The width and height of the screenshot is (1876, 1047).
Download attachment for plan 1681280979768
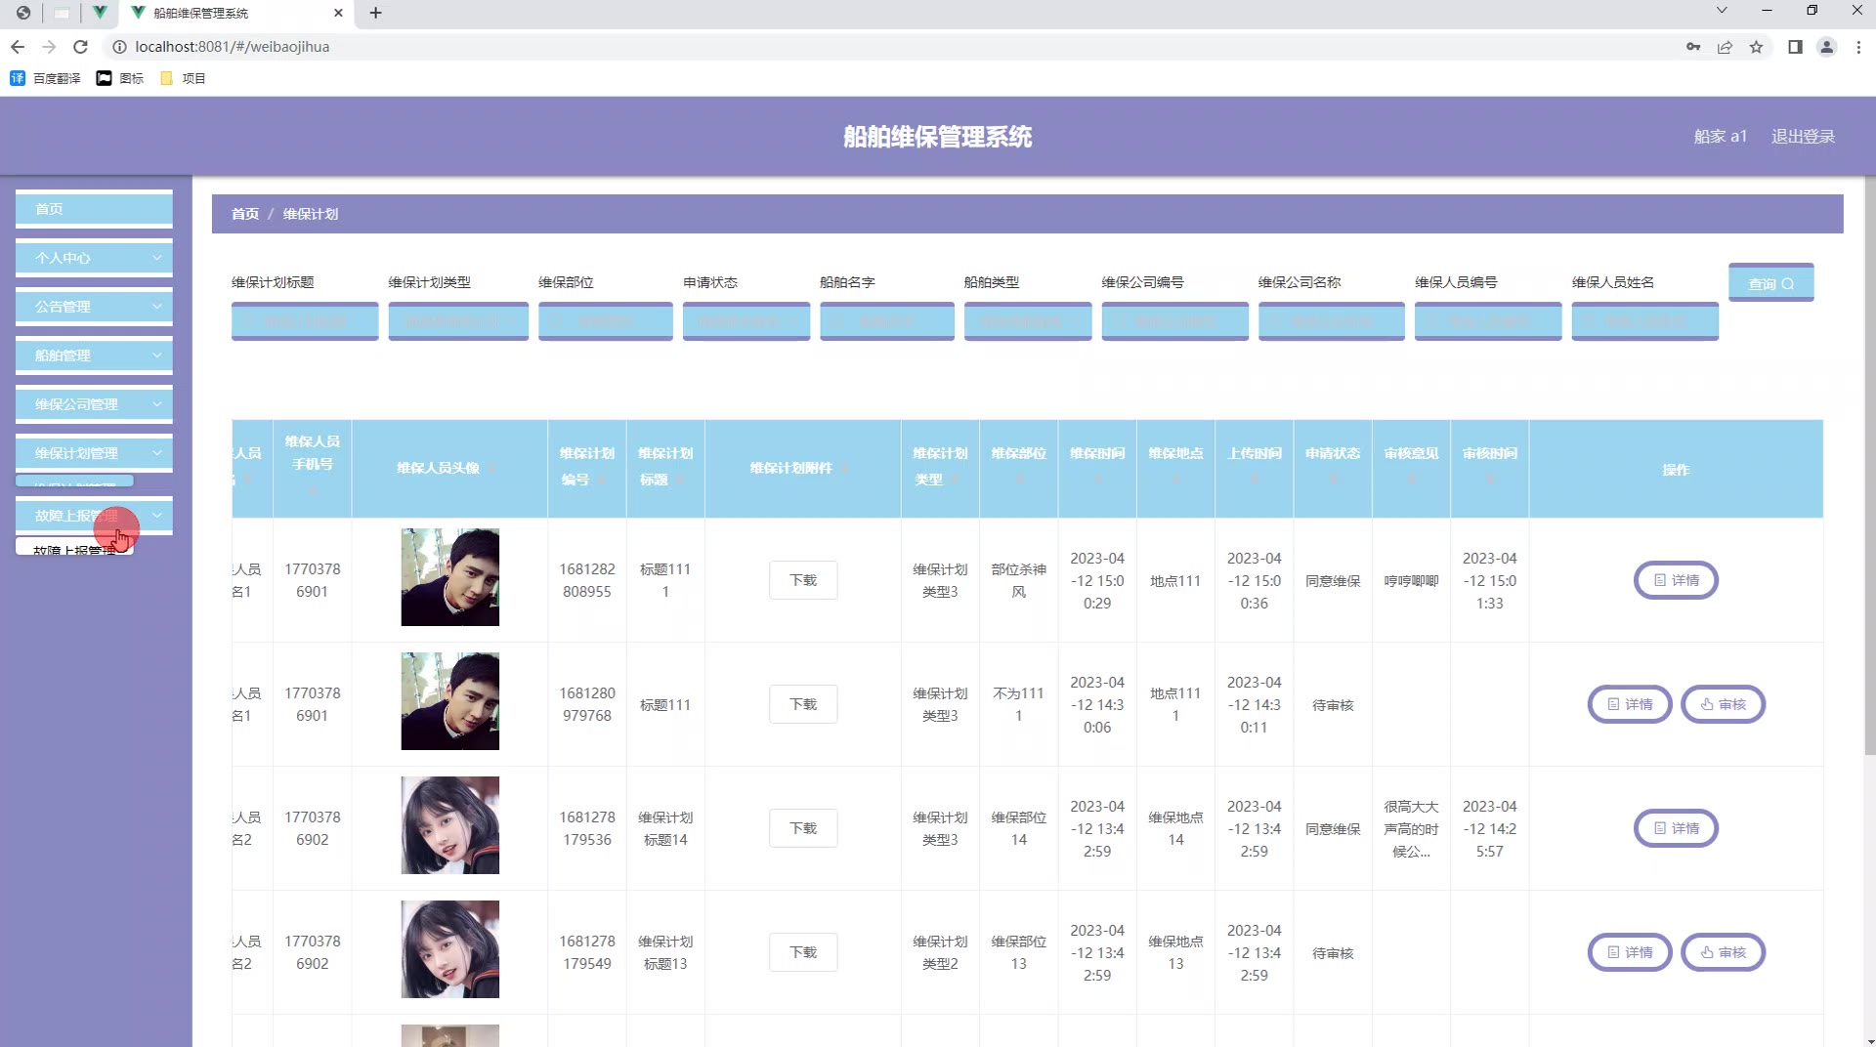(x=803, y=704)
